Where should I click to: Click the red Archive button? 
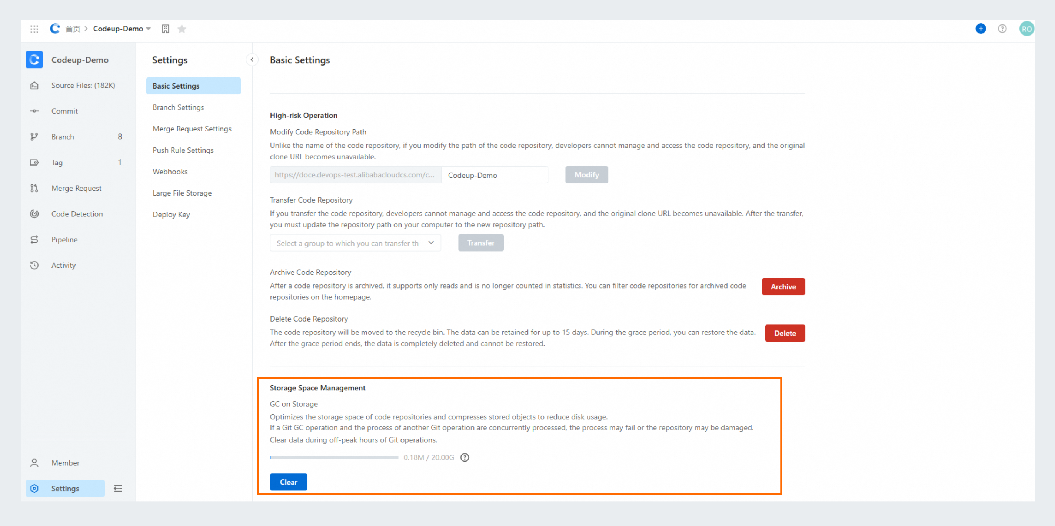[x=783, y=287]
